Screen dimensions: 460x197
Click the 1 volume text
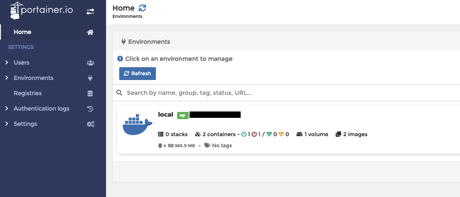316,134
